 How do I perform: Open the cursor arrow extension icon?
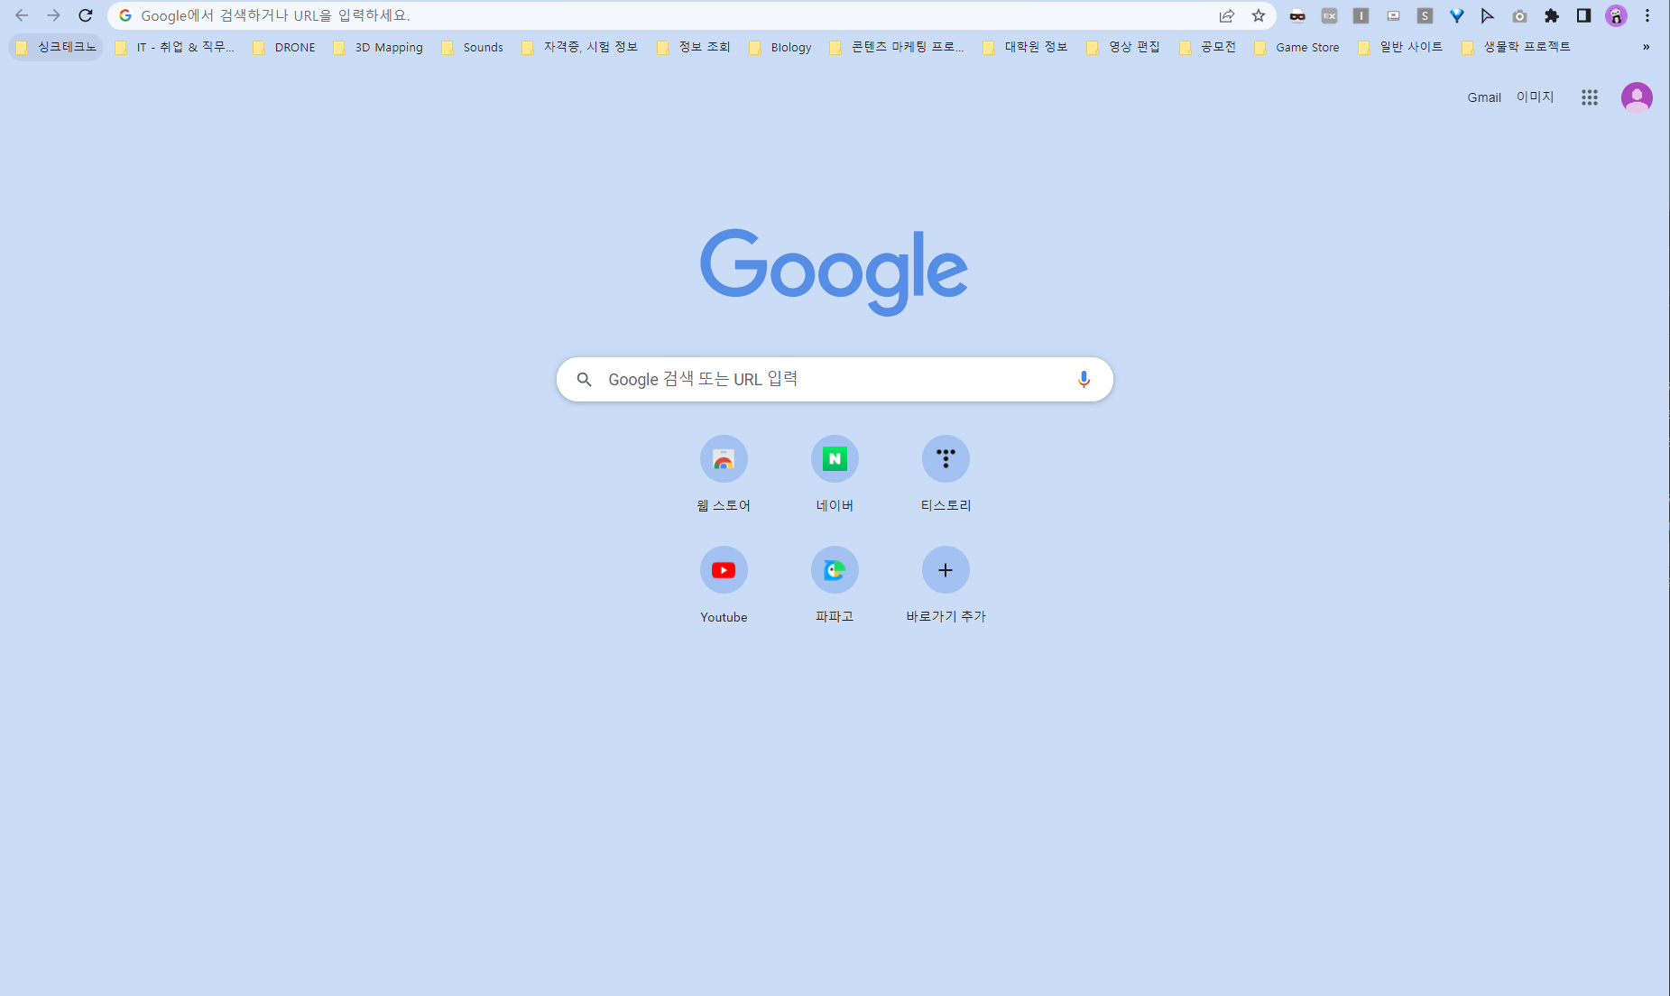tap(1488, 15)
